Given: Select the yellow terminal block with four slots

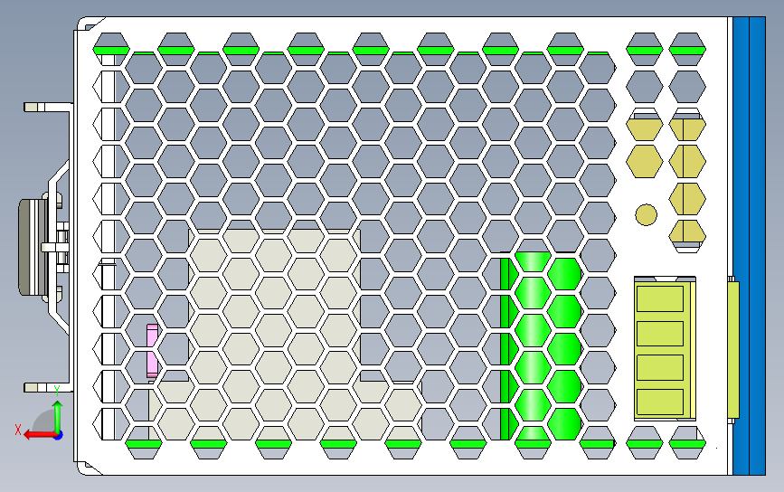Looking at the screenshot, I should coord(665,349).
